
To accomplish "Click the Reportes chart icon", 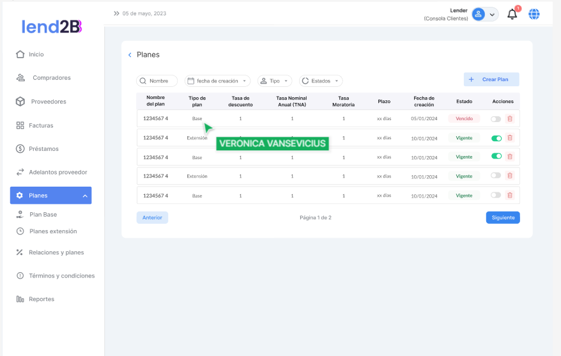I will click(x=20, y=299).
